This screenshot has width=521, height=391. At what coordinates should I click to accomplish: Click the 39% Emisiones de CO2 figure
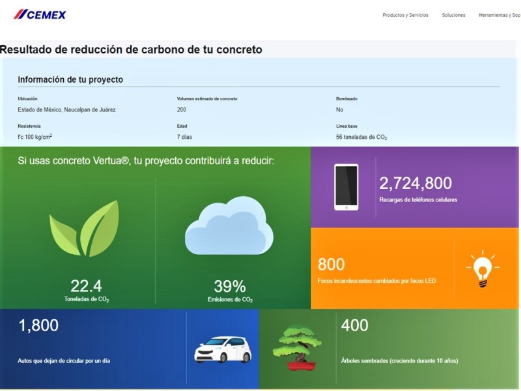pyautogui.click(x=229, y=286)
